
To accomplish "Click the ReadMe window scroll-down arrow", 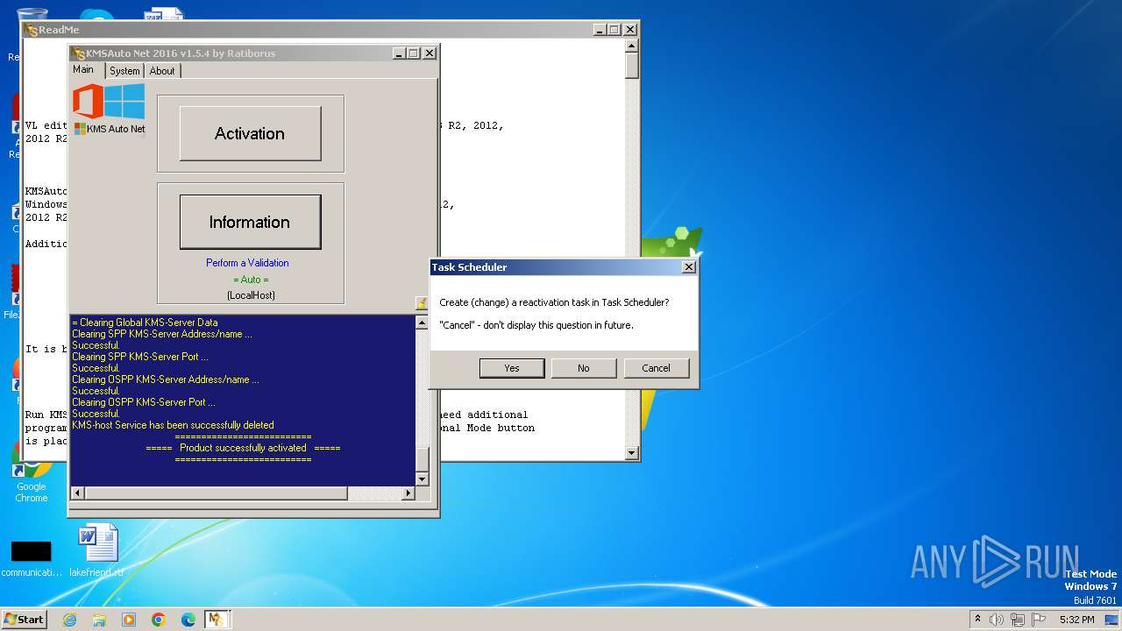I will coord(631,453).
